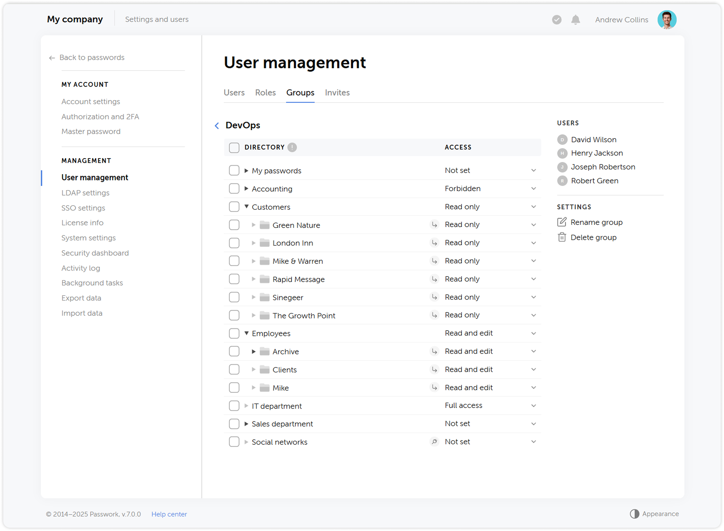Click the inheritance arrow icon beside Green Nature
This screenshot has height=531, width=724.
[434, 224]
